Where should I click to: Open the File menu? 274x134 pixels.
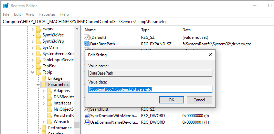[x=6, y=14]
